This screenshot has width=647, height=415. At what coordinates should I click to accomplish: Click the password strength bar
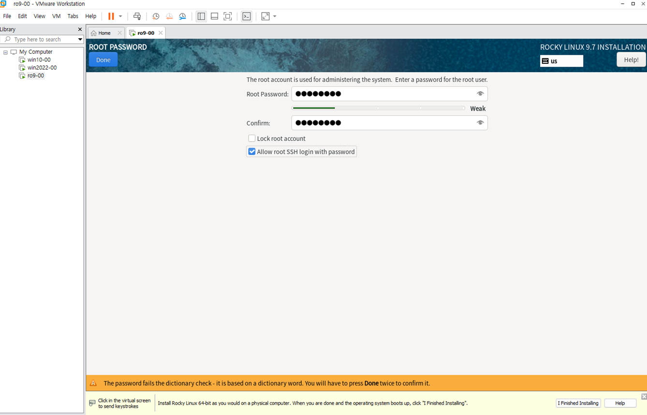[x=378, y=108]
